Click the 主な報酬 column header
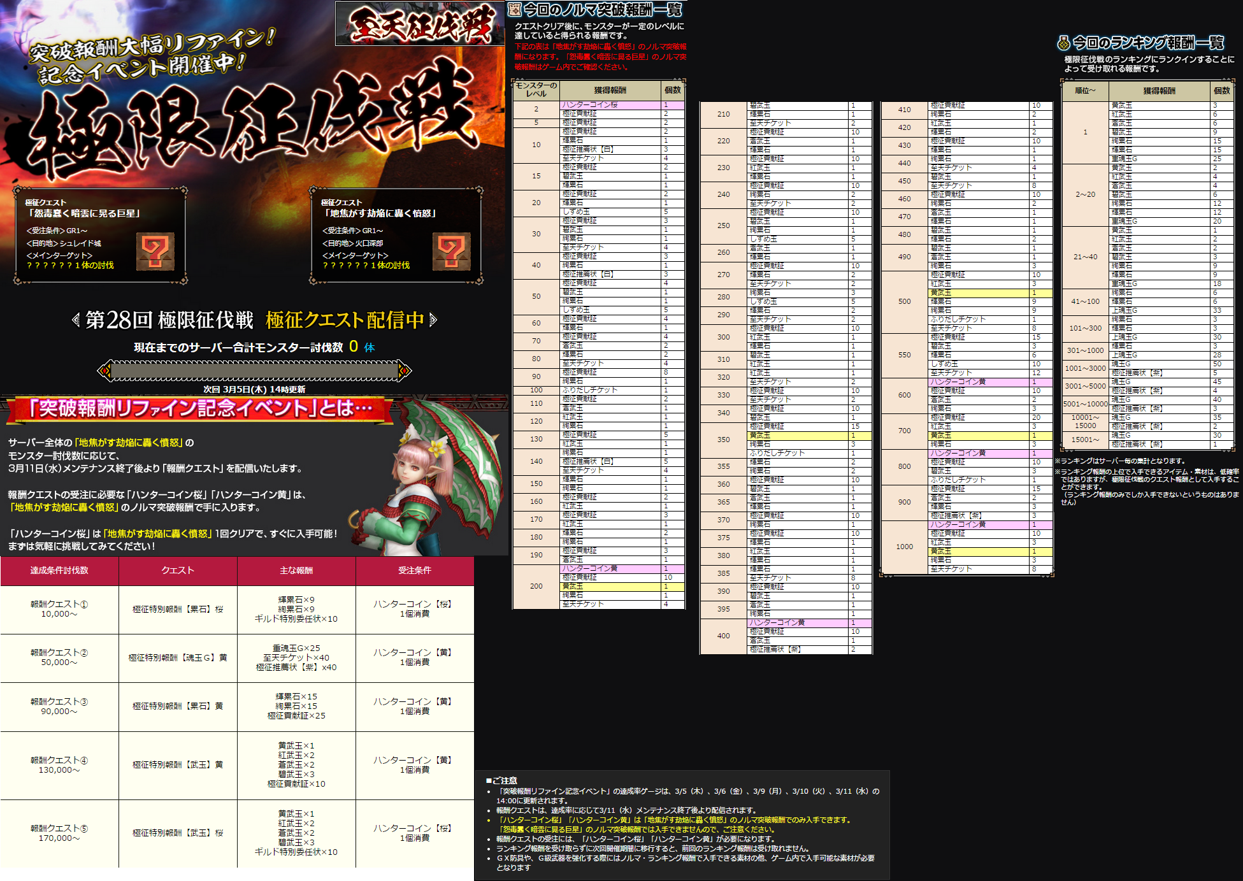Screen dimensions: 1243x881 (x=296, y=570)
